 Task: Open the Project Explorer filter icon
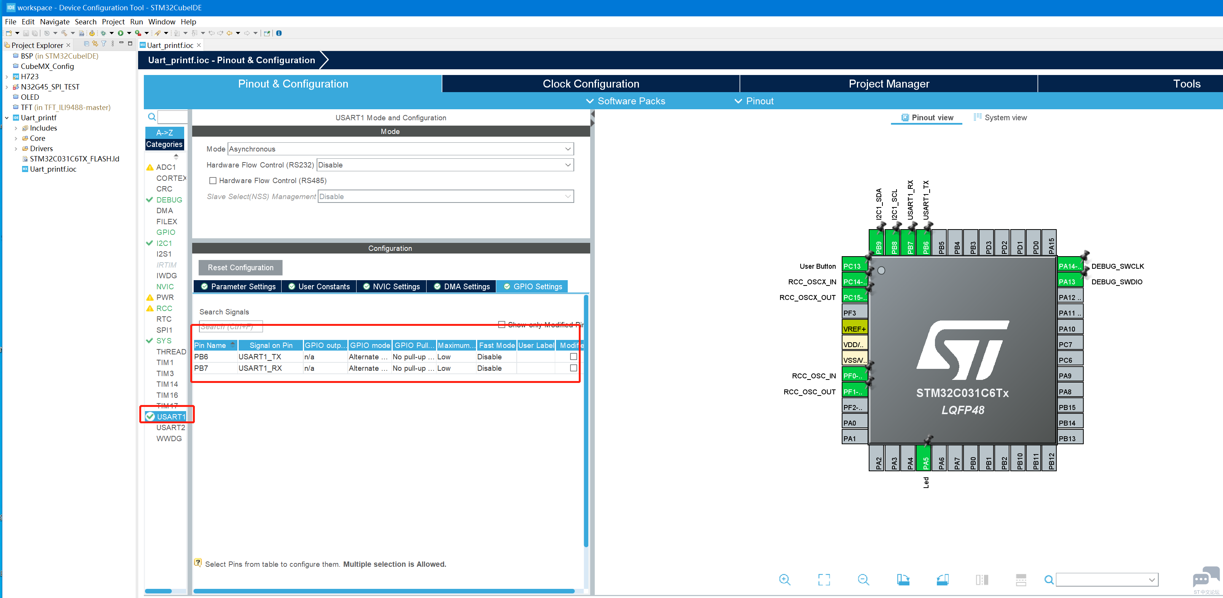pos(104,44)
